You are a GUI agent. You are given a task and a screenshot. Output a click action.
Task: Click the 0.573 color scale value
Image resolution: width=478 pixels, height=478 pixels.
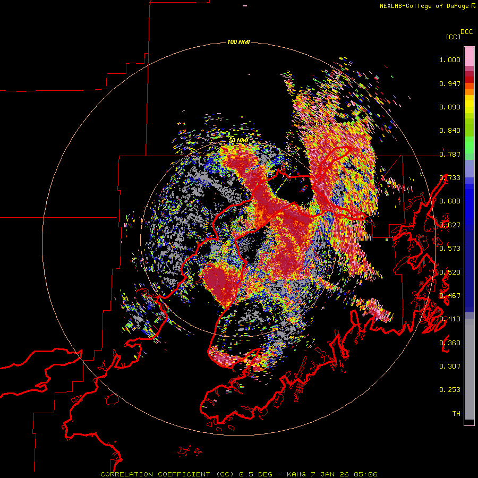click(450, 248)
